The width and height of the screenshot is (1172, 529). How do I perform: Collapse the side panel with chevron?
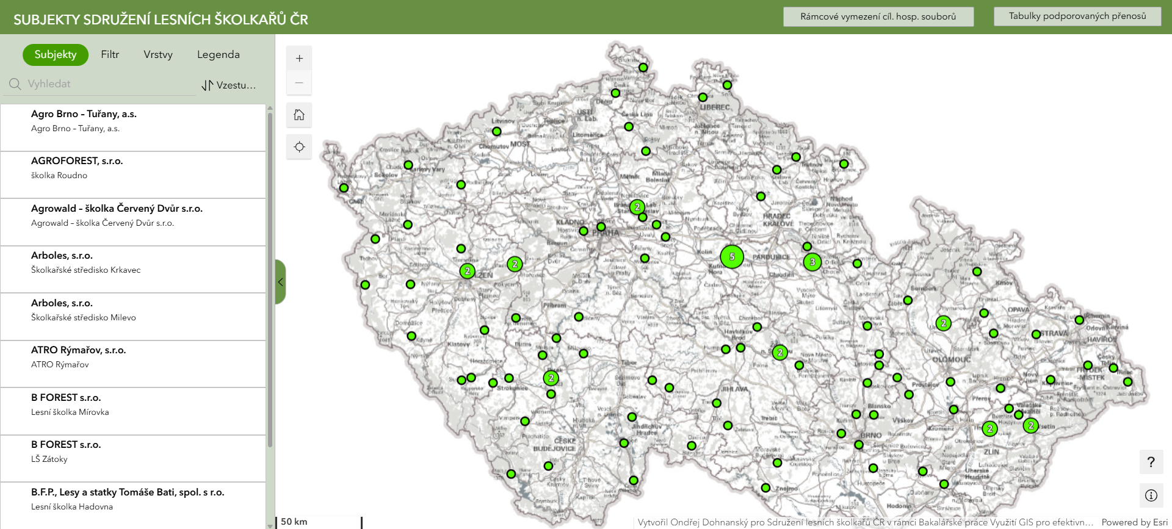[280, 282]
